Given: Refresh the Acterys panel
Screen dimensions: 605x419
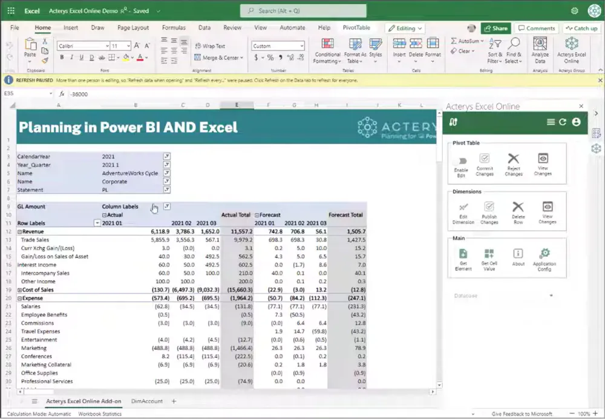Looking at the screenshot, I should click(x=562, y=121).
